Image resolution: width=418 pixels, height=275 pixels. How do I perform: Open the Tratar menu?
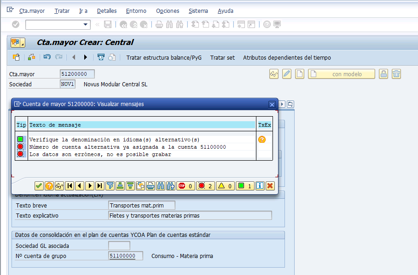(x=62, y=11)
